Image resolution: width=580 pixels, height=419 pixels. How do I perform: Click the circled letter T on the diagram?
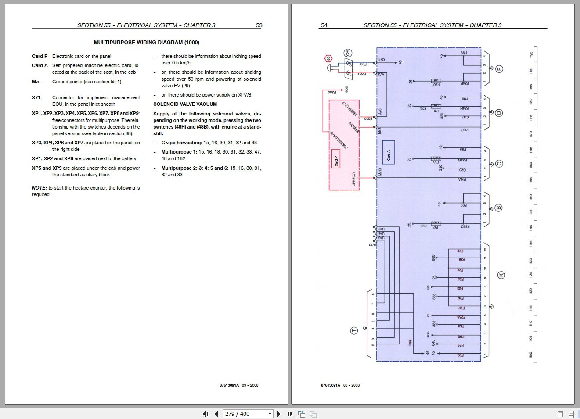pos(353,330)
